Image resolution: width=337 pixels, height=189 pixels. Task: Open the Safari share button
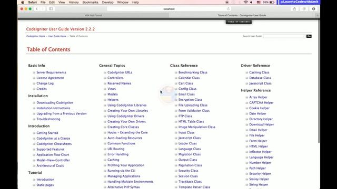coord(294,9)
